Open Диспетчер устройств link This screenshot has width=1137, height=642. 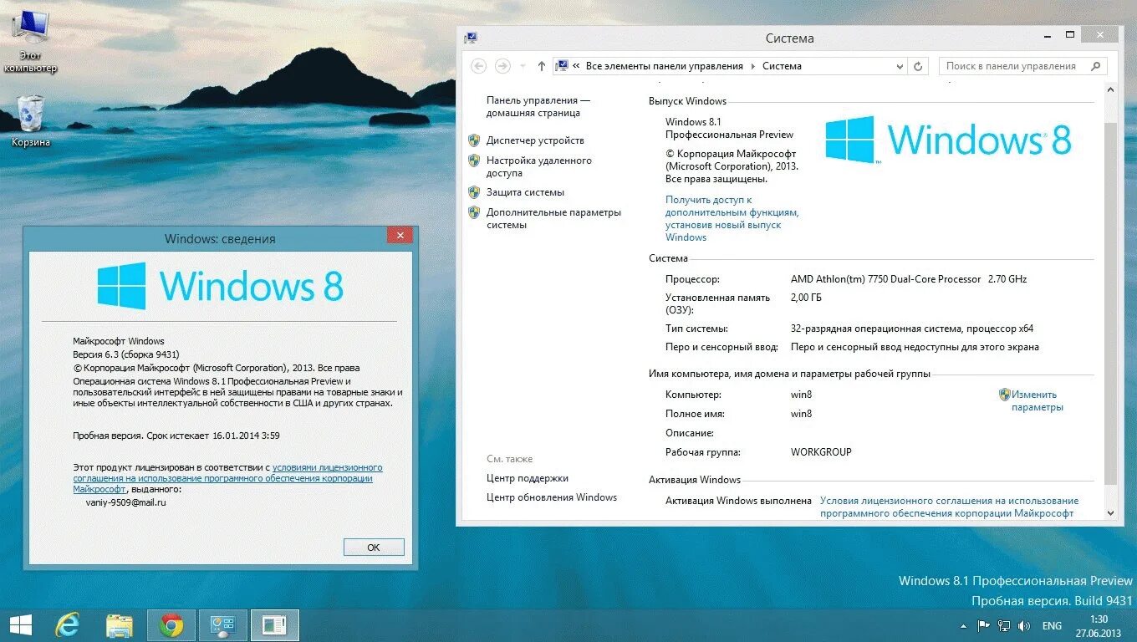(x=535, y=140)
